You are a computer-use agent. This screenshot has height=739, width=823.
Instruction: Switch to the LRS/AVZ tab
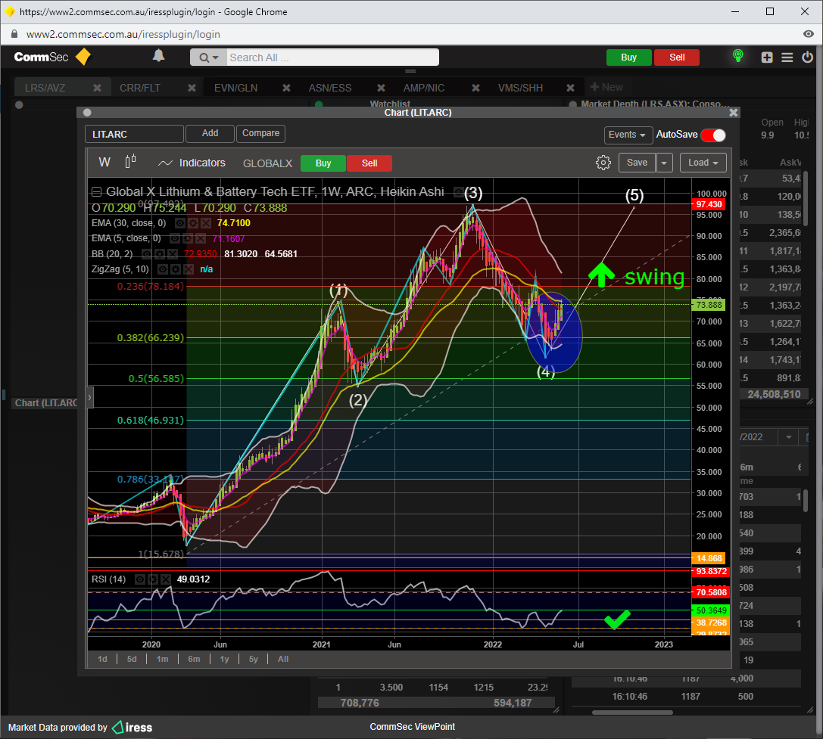click(45, 88)
